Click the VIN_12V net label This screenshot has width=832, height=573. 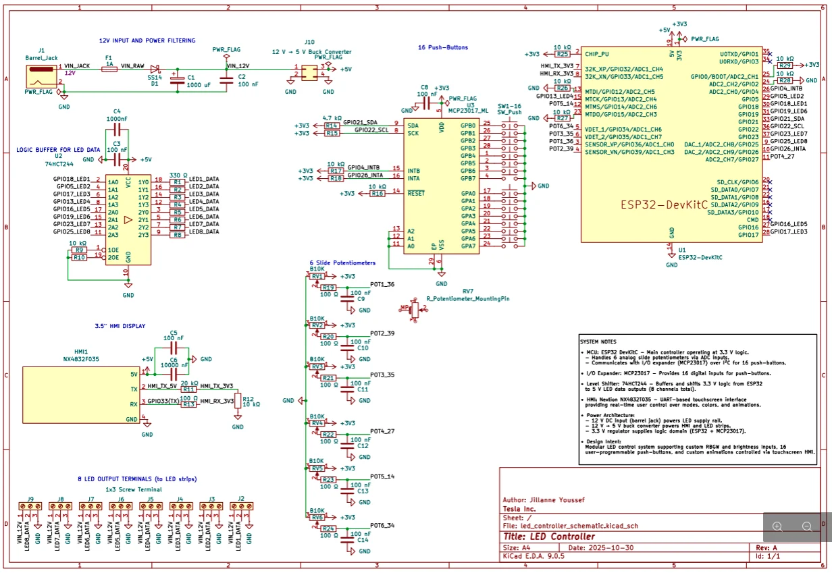tap(238, 65)
